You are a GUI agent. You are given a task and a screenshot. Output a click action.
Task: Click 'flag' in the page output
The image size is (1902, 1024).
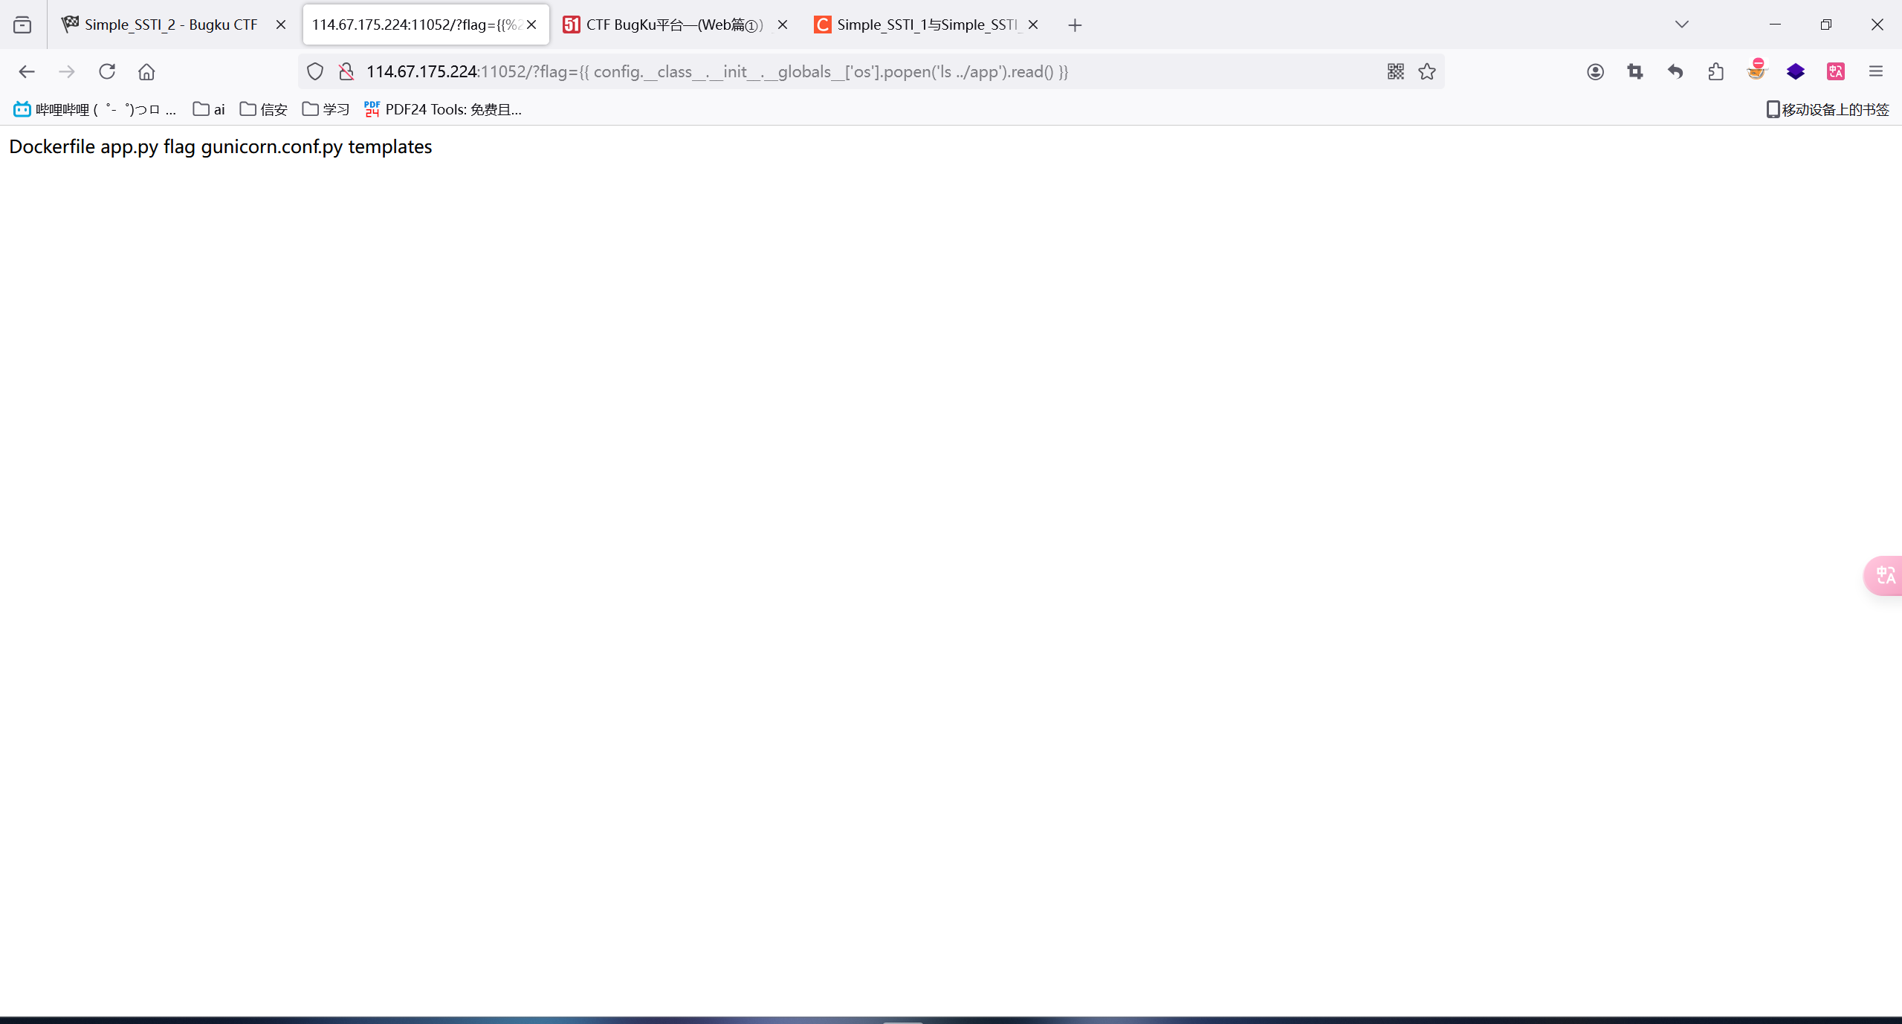pyautogui.click(x=179, y=147)
